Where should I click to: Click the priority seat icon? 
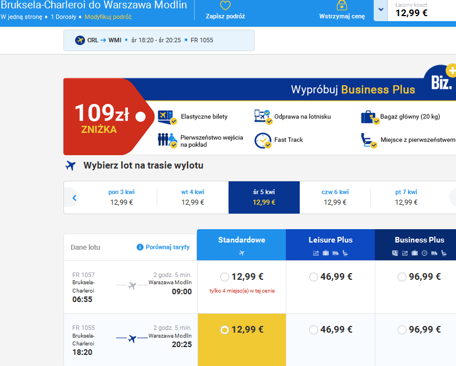(x=369, y=141)
